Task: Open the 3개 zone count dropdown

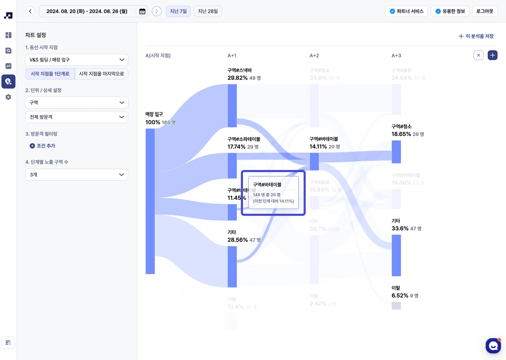Action: (x=77, y=175)
